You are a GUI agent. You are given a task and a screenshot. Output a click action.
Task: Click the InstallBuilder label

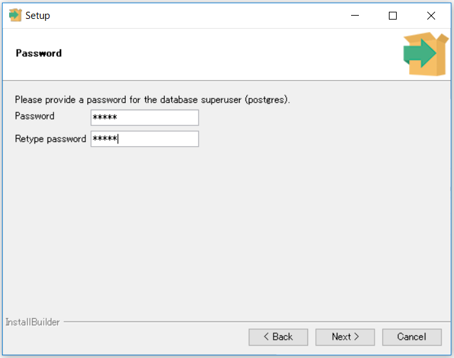click(x=33, y=322)
